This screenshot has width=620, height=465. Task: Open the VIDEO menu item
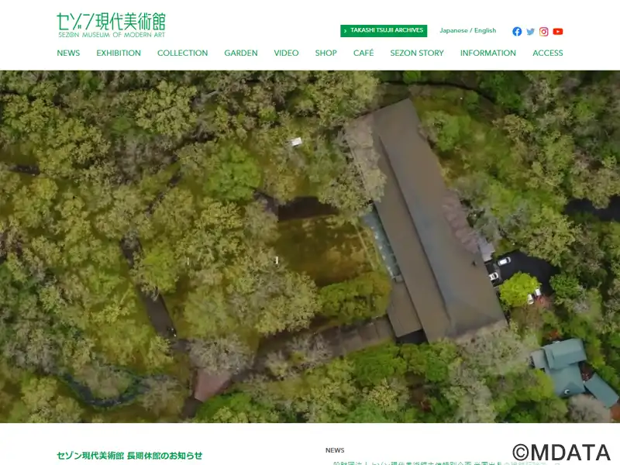coord(286,53)
